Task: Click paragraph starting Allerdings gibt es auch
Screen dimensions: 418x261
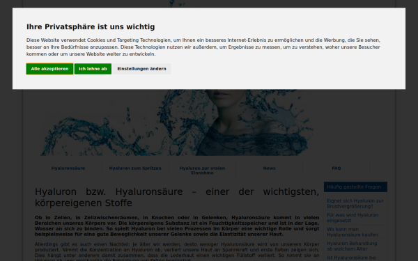Action: 177,251
